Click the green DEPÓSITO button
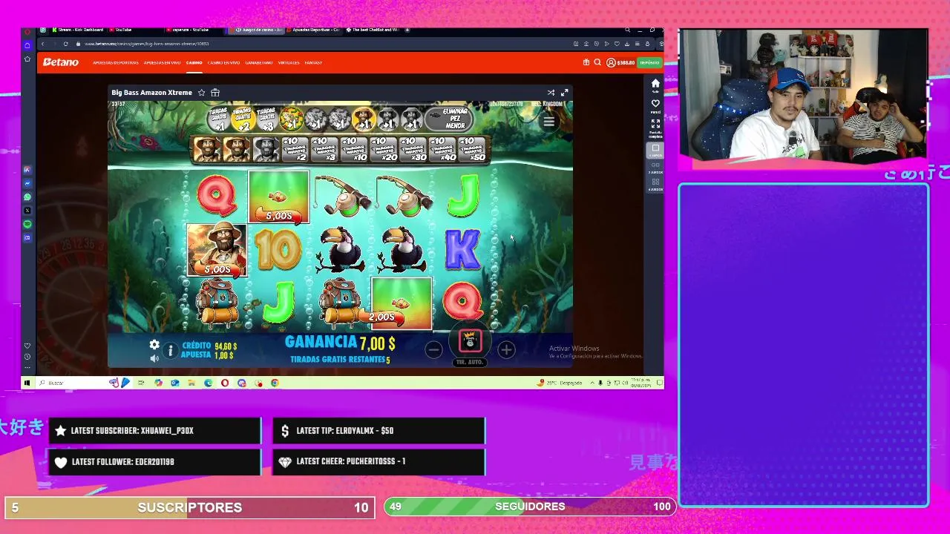The width and height of the screenshot is (950, 534). (x=649, y=63)
